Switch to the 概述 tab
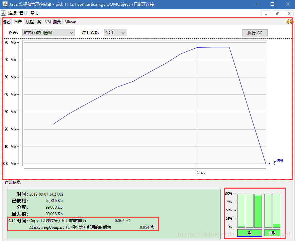The image size is (295, 241). point(7,22)
